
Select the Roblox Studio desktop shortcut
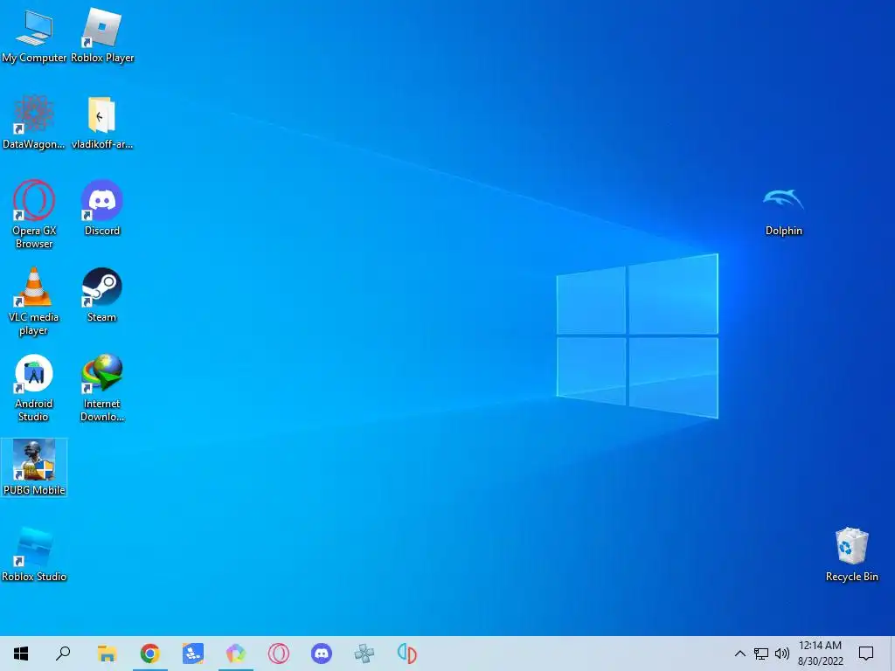tap(34, 554)
